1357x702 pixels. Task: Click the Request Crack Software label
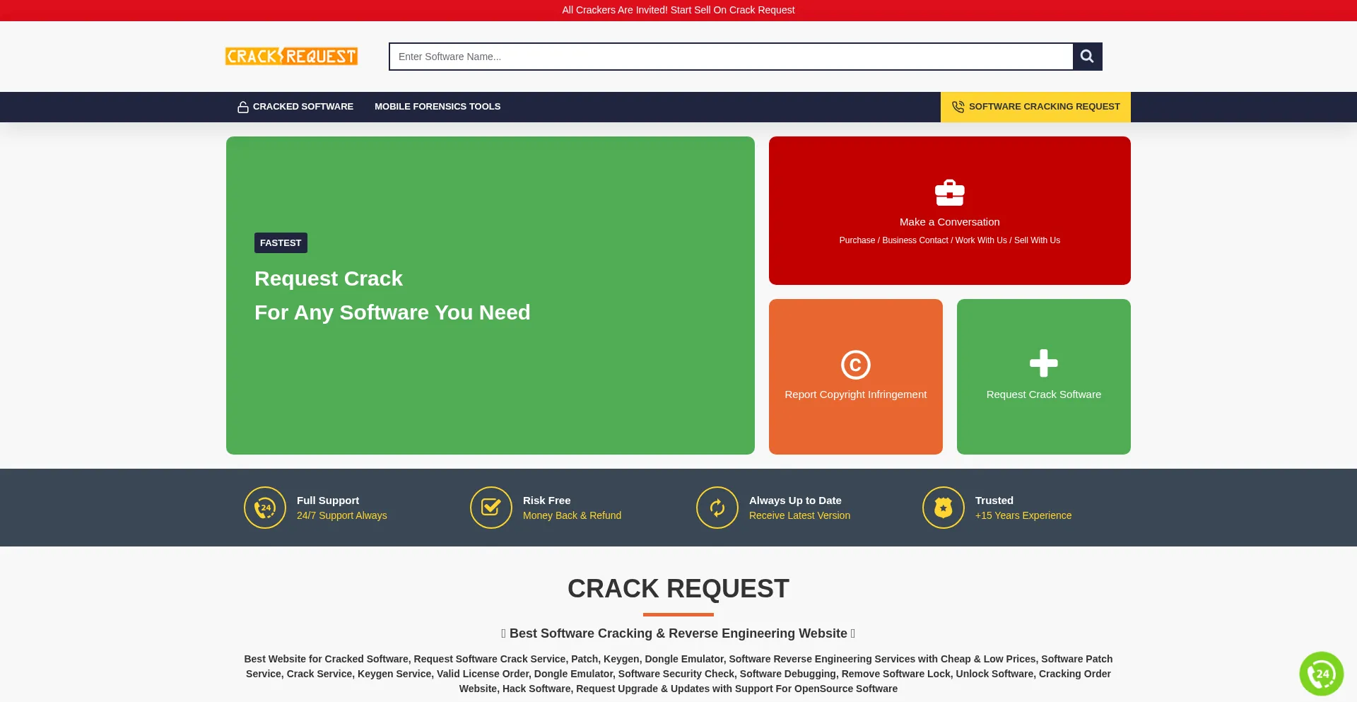(x=1043, y=394)
